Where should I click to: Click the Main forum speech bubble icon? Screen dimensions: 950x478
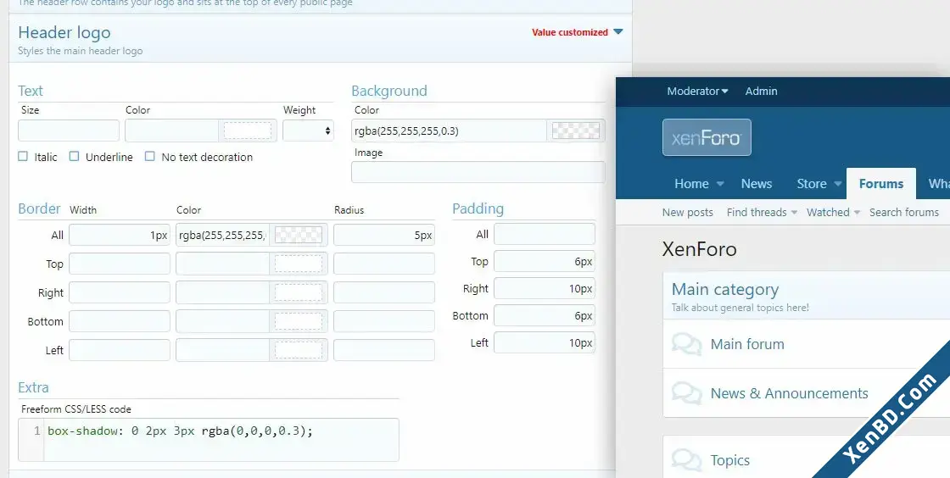click(687, 344)
